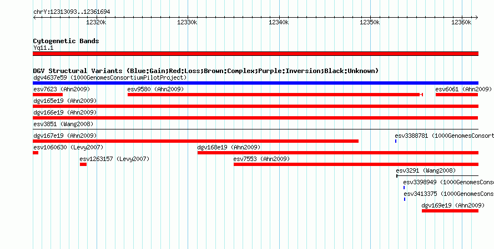This screenshot has width=494, height=249.
Task: Click the DGV Structural Variants track title
Action: coord(206,71)
